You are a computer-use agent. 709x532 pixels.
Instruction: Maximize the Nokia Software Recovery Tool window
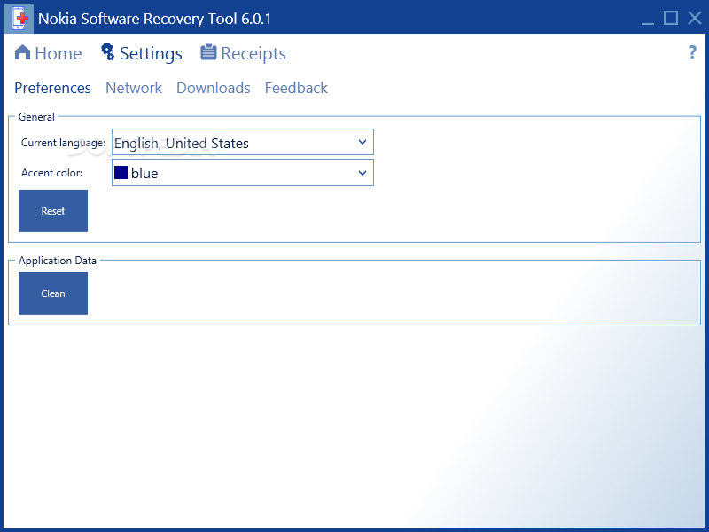click(671, 18)
